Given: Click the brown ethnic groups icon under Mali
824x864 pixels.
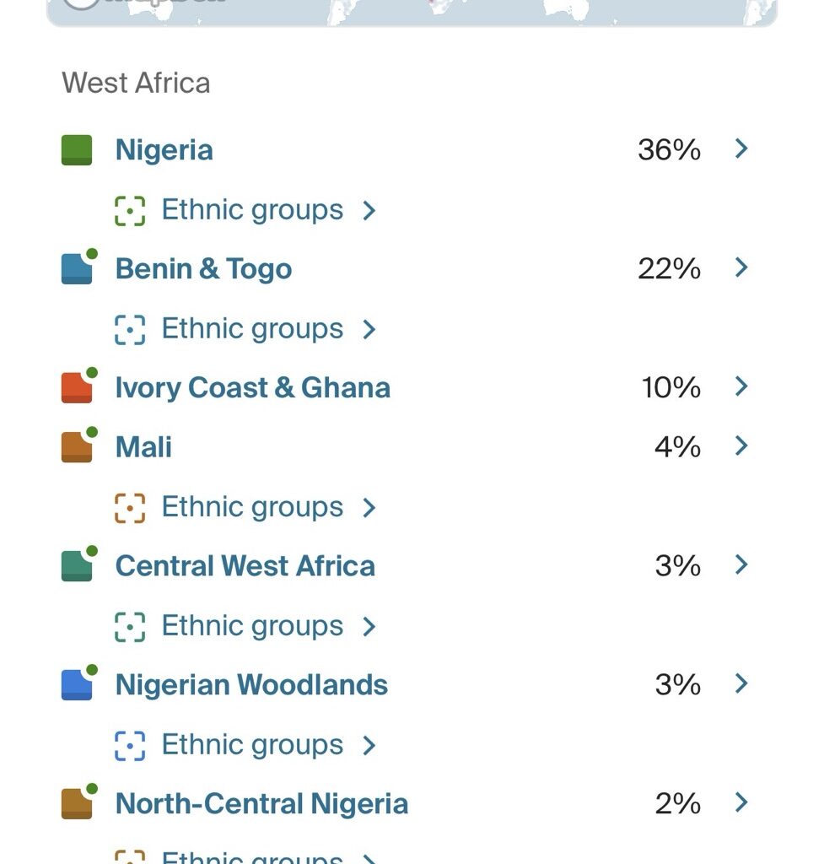Looking at the screenshot, I should 130,507.
